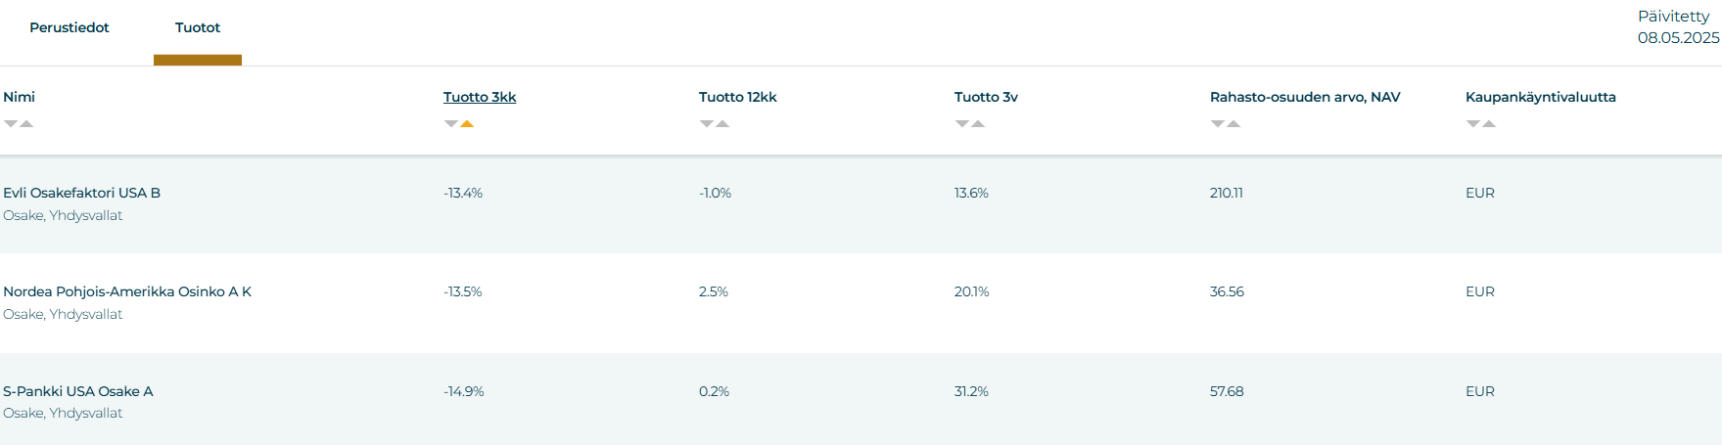The image size is (1722, 445).
Task: Sort Tuotto 3v ascending arrow
Action: pos(978,124)
